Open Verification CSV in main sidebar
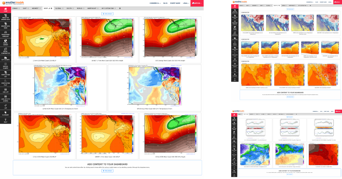342x179 pixels. click(5, 75)
